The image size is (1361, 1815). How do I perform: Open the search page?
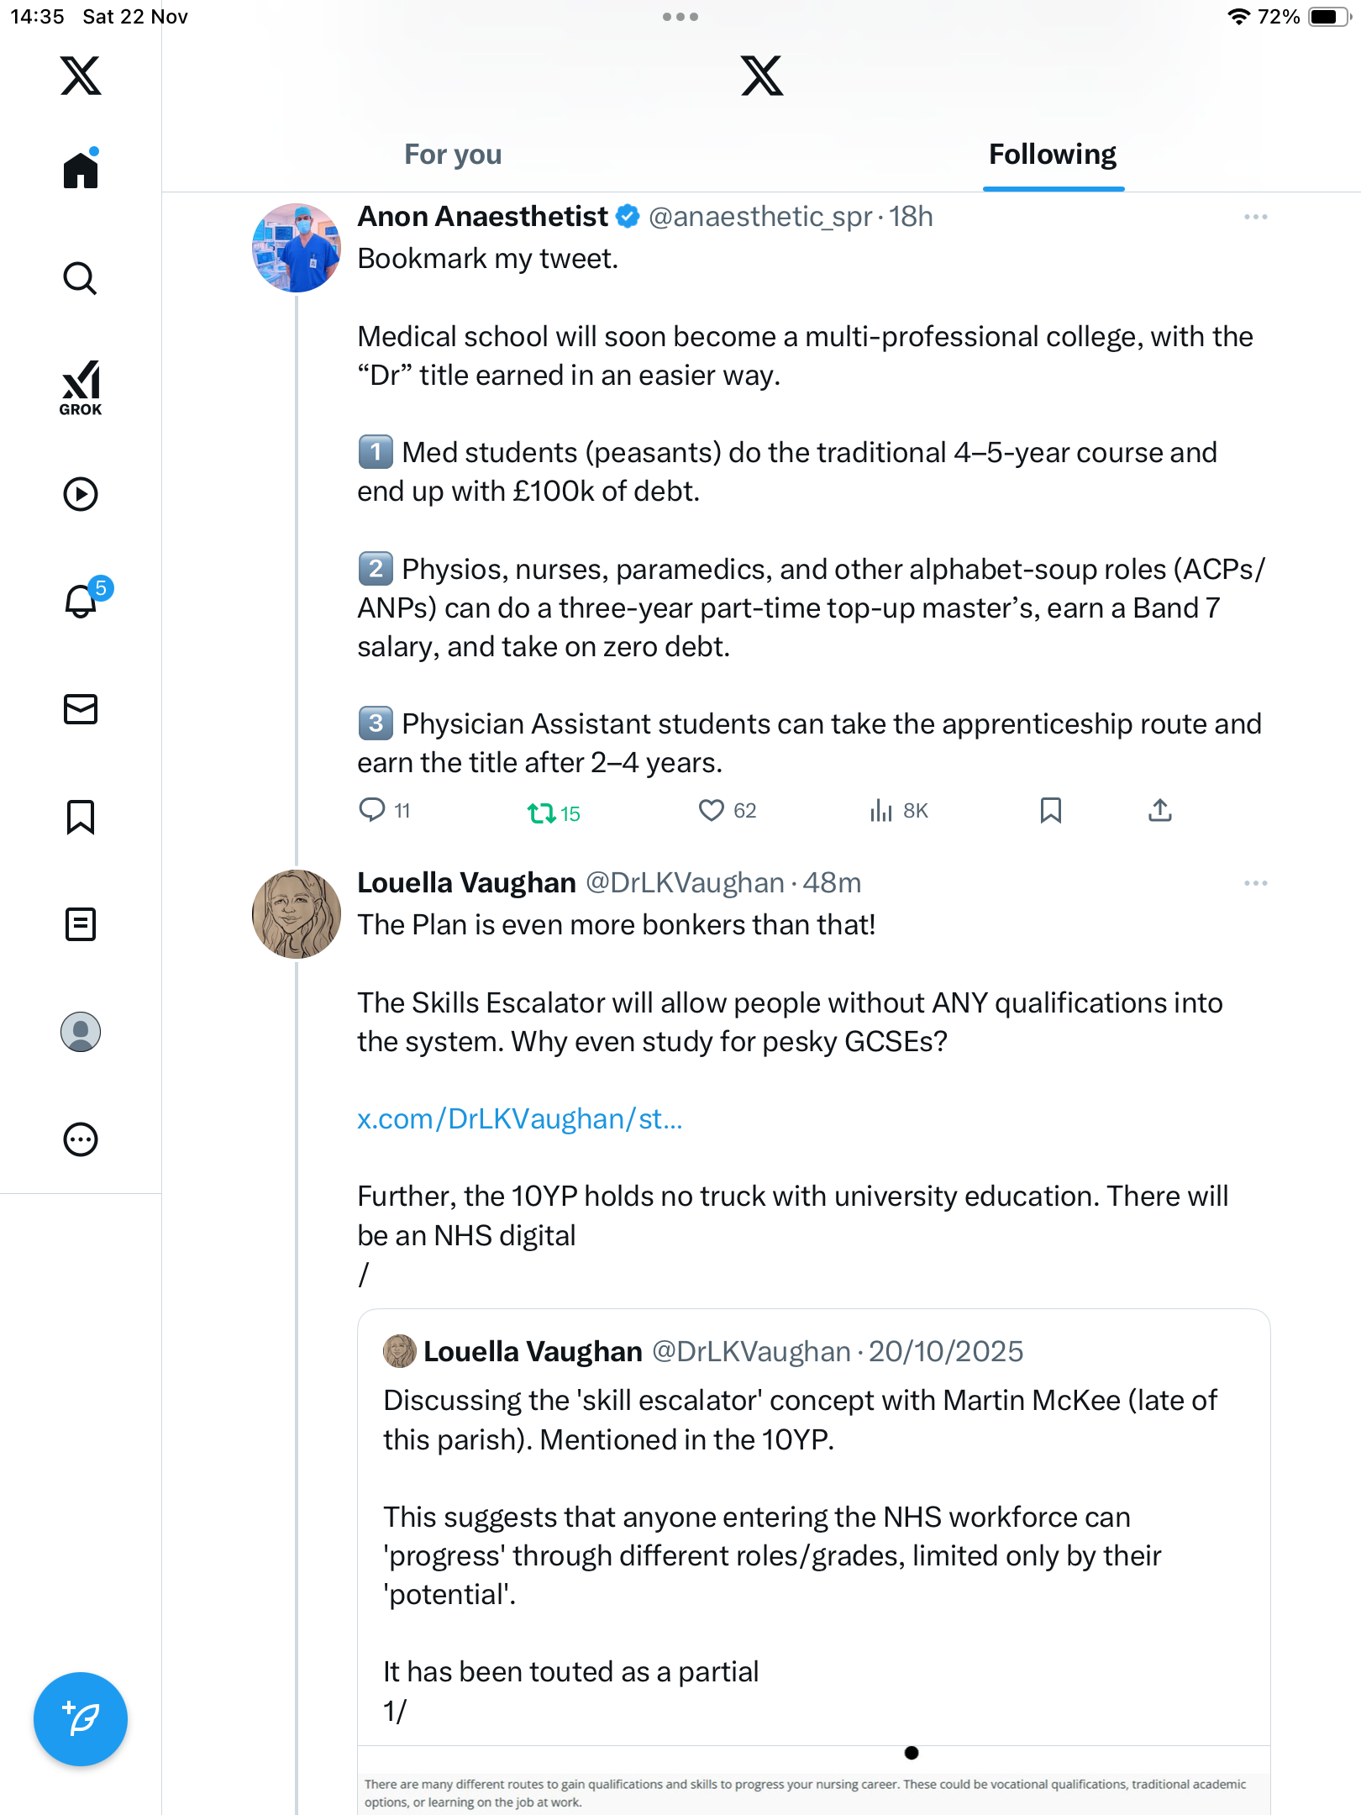tap(81, 279)
